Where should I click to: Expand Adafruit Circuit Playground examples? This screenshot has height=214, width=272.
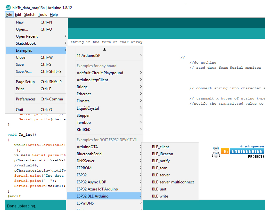(104, 73)
